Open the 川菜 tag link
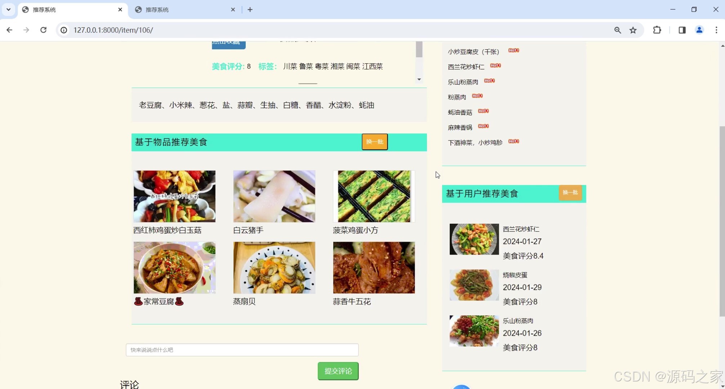The height and width of the screenshot is (389, 725). point(290,66)
